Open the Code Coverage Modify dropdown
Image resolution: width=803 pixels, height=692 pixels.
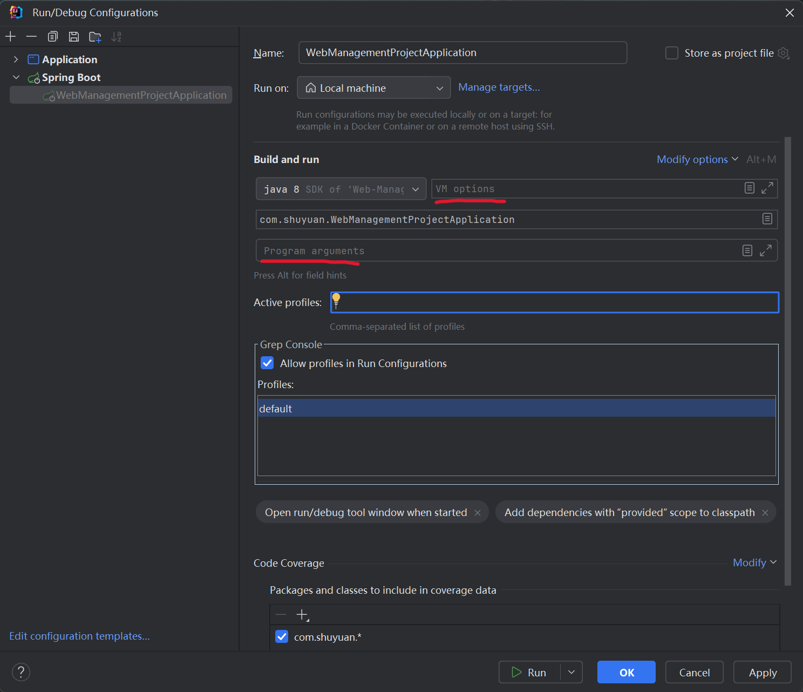(x=755, y=562)
